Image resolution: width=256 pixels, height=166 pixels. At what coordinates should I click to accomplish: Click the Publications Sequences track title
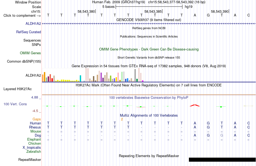click(x=149, y=36)
